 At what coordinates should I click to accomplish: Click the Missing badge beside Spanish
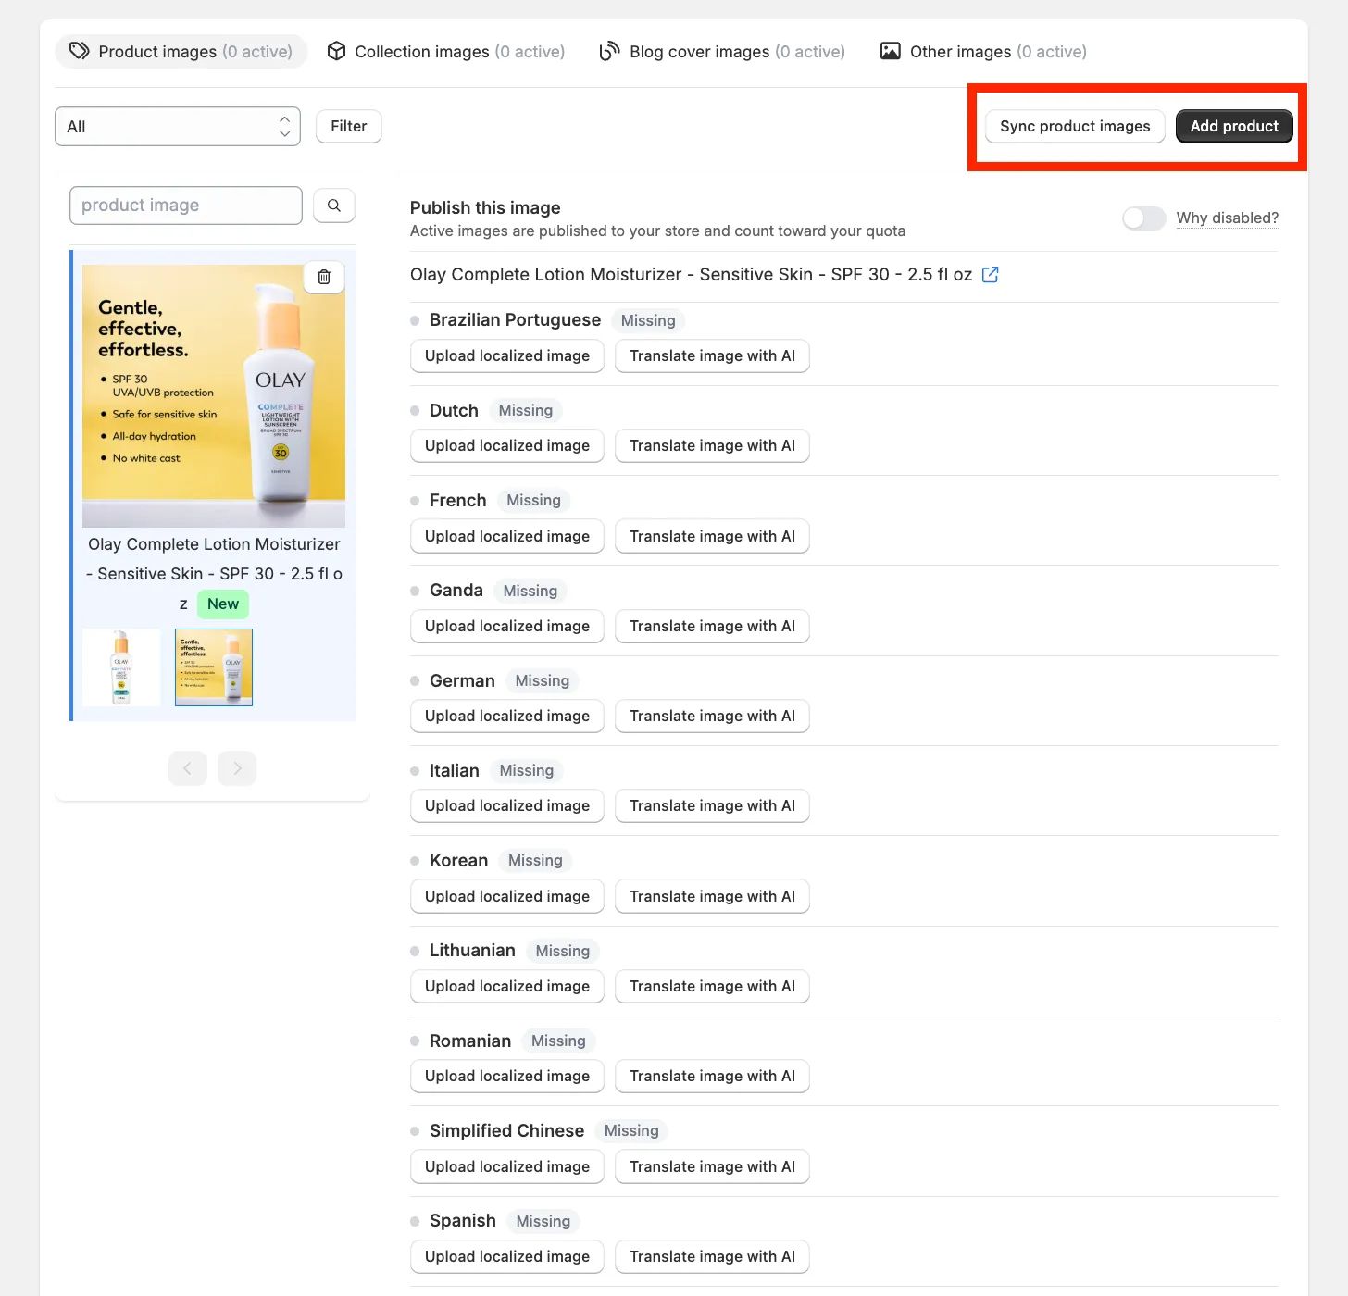(543, 1222)
